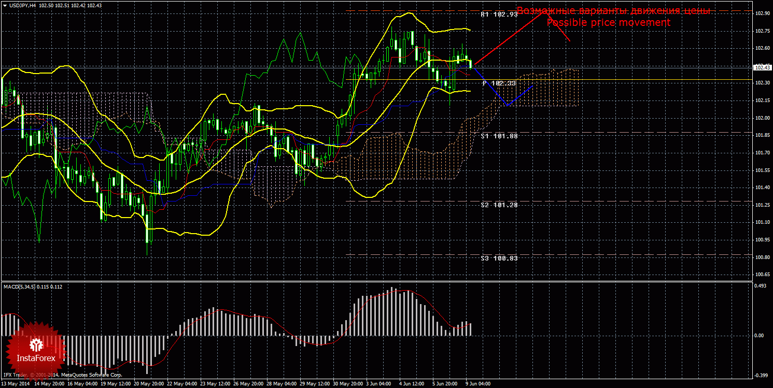Click the current price tag 102.43
773x388 pixels.
click(761, 67)
